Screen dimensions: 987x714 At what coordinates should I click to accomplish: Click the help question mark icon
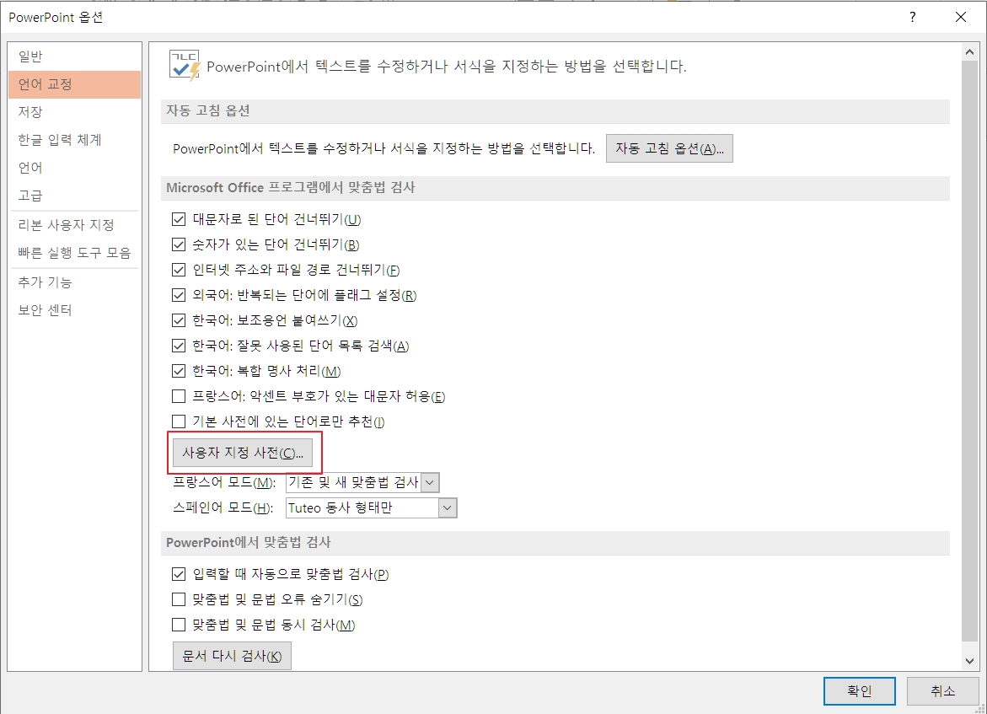(912, 17)
